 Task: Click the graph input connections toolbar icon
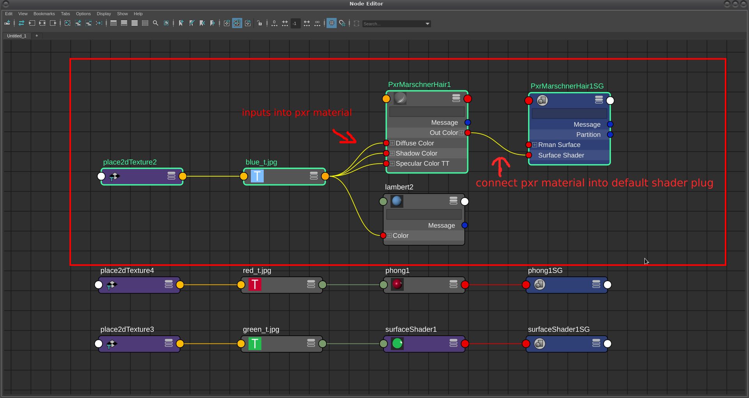(32, 23)
